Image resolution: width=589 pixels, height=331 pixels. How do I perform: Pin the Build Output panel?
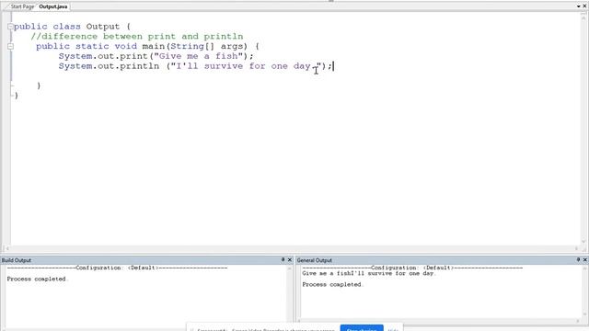(283, 259)
